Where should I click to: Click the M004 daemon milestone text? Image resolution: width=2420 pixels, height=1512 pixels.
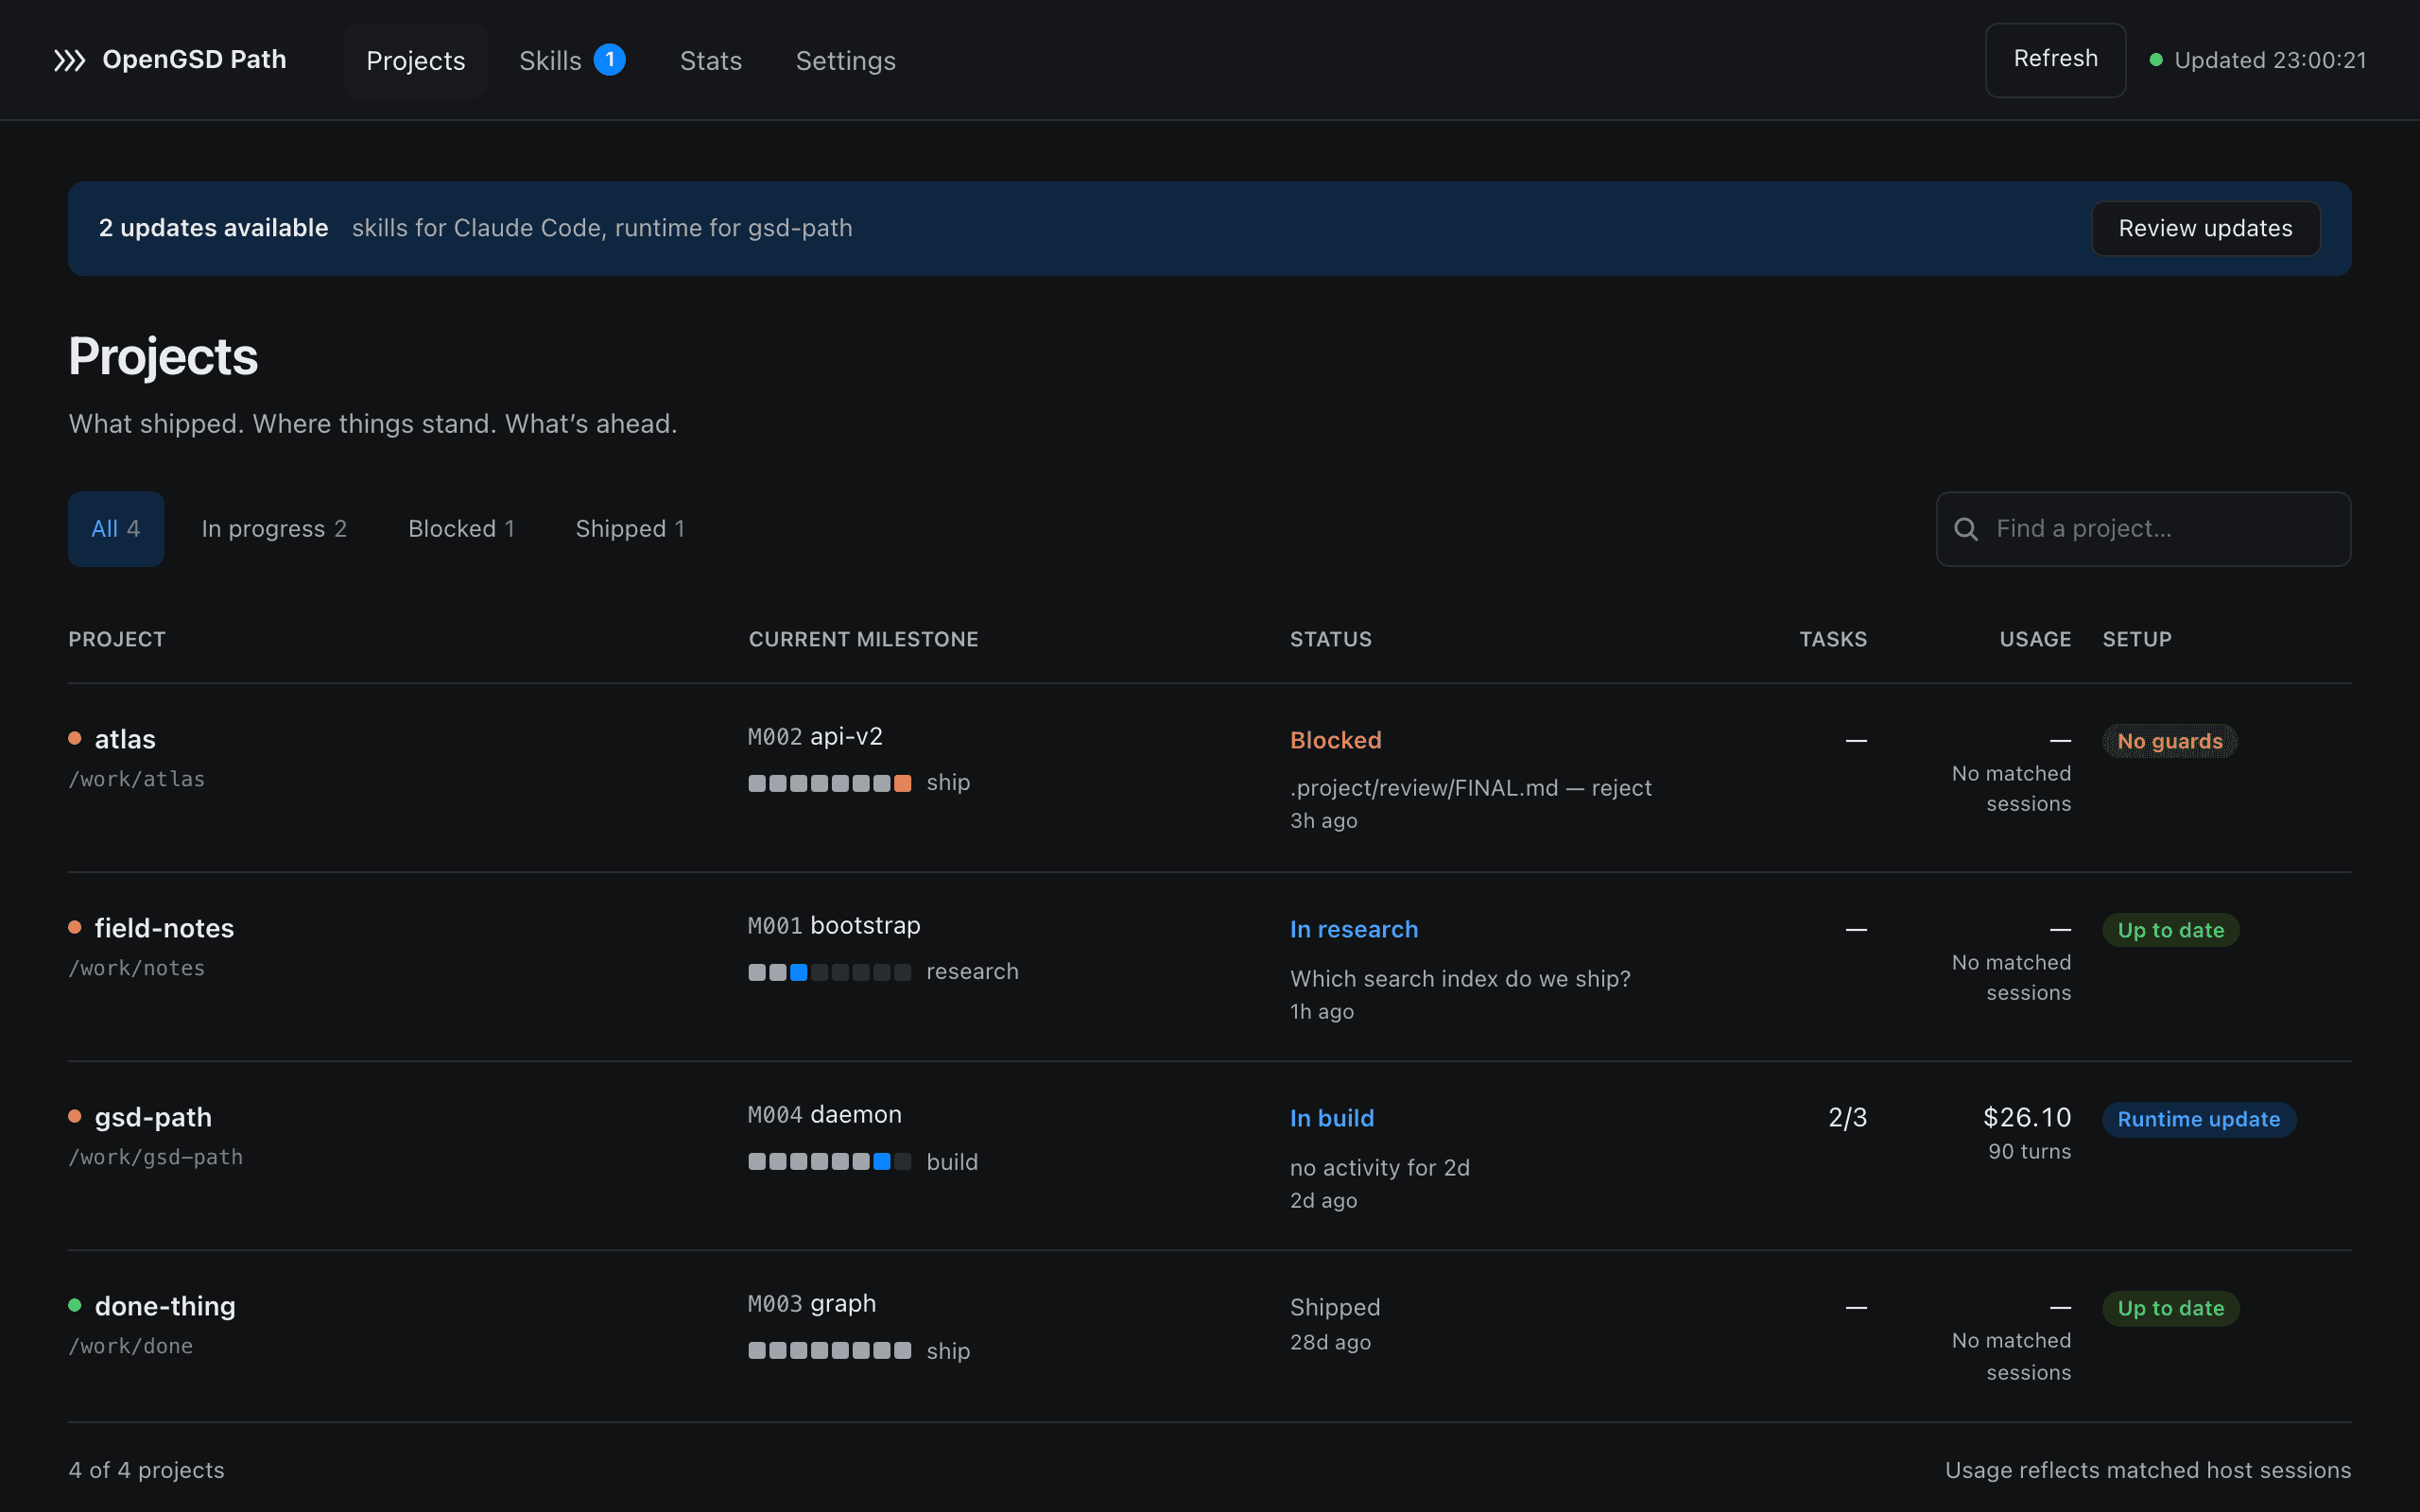click(x=824, y=1114)
